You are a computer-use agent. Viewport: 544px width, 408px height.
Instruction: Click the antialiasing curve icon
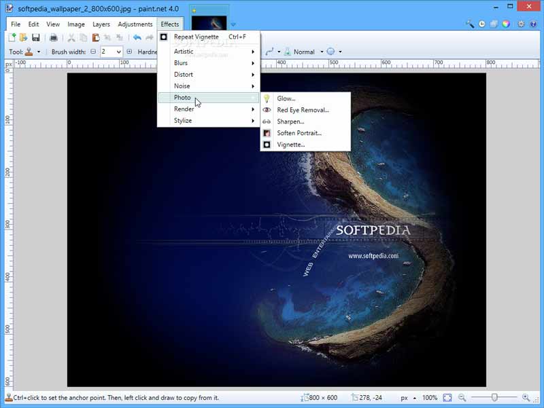pyautogui.click(x=269, y=52)
